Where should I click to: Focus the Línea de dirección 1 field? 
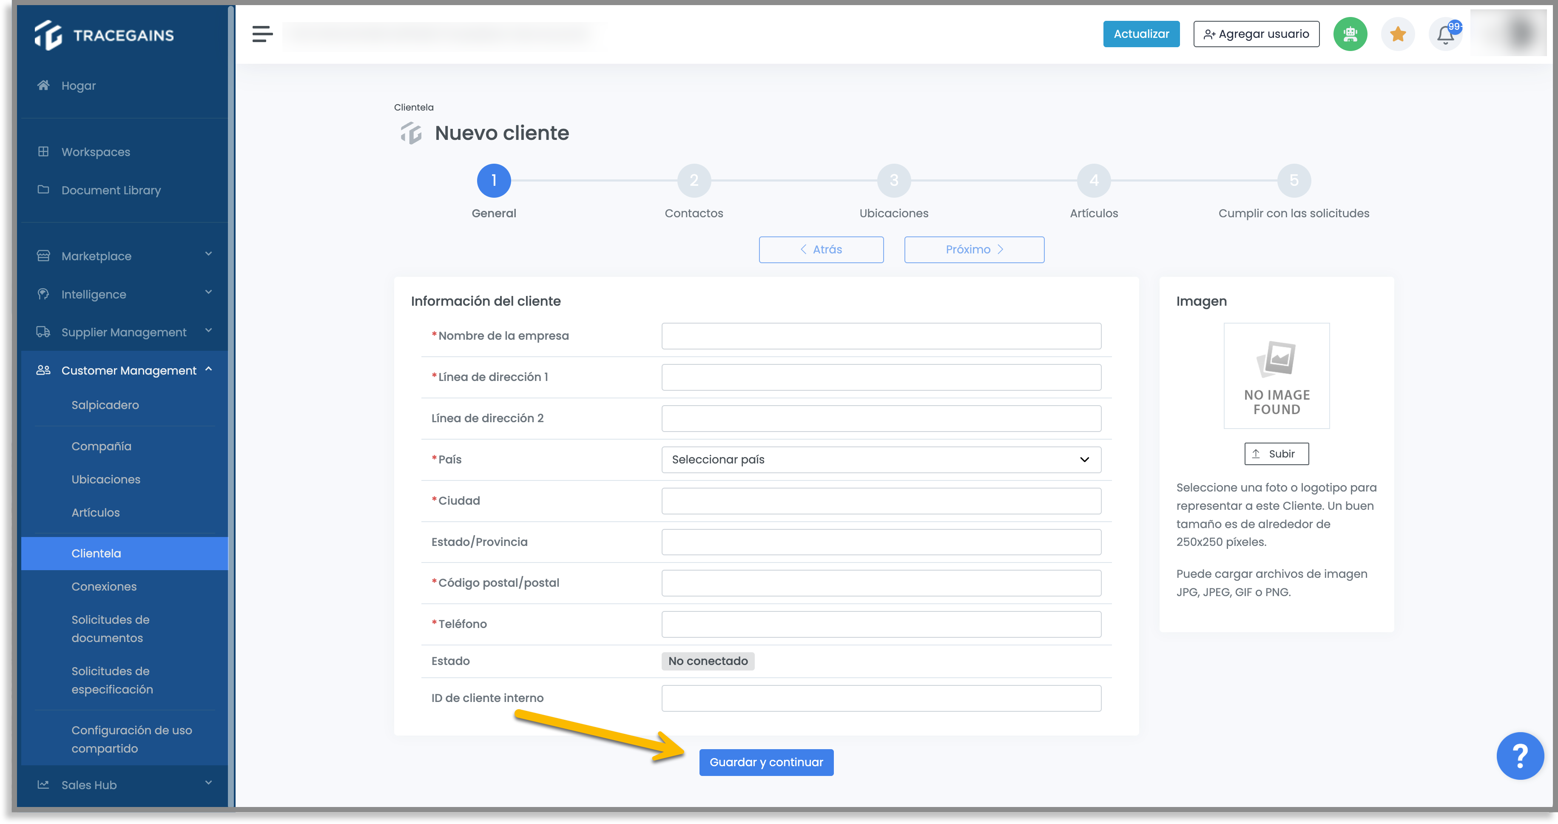click(881, 377)
